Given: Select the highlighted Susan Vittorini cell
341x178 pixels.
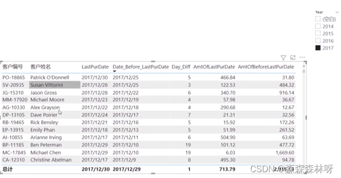Looking at the screenshot, I should click(x=54, y=85).
